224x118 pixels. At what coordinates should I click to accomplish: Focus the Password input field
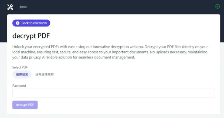[x=114, y=93]
